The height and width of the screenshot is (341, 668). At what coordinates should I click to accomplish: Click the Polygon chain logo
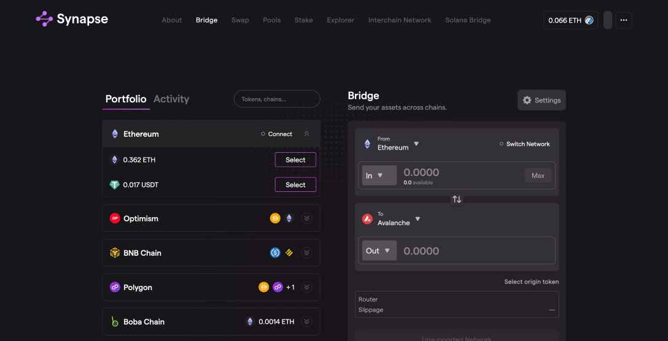tap(115, 288)
